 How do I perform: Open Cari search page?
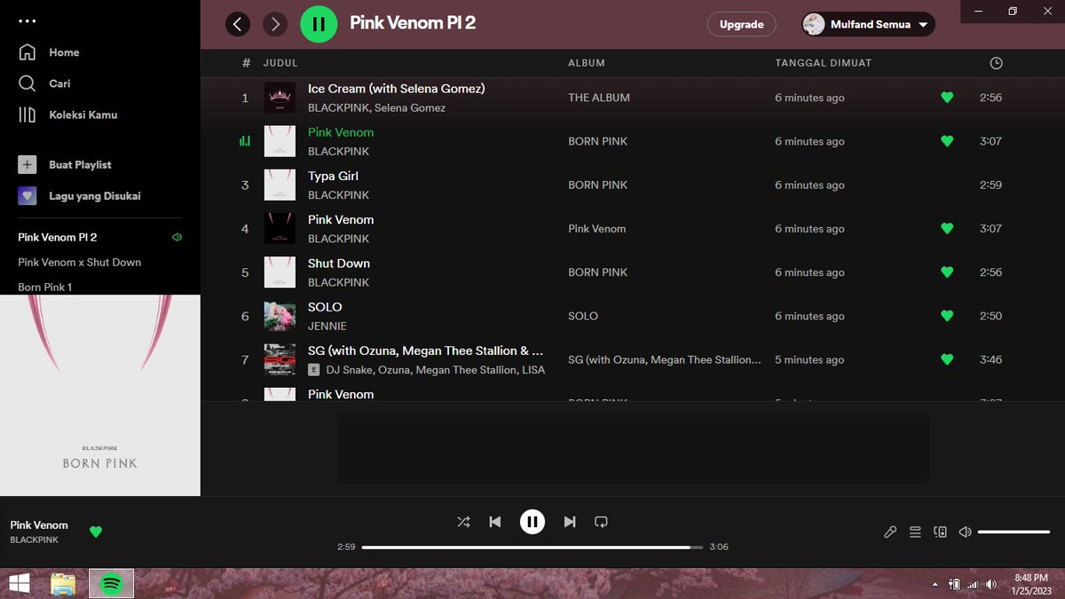(x=44, y=83)
